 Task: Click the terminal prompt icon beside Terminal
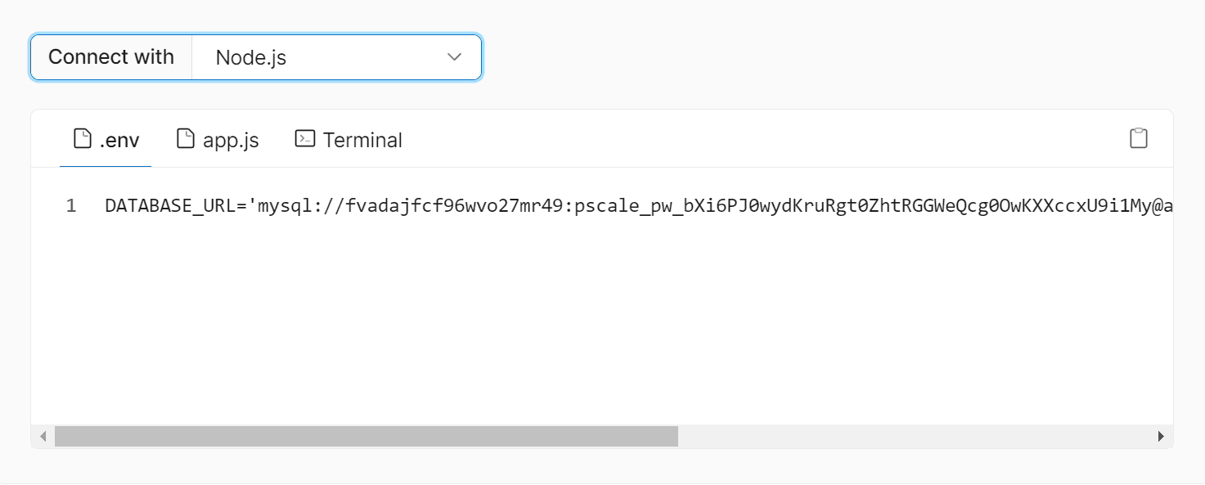pyautogui.click(x=303, y=138)
